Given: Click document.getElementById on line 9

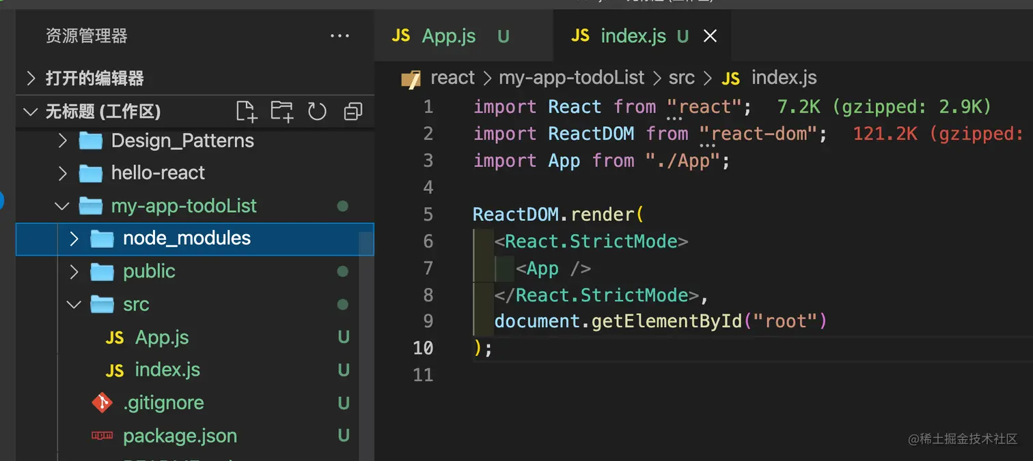Looking at the screenshot, I should tap(618, 321).
